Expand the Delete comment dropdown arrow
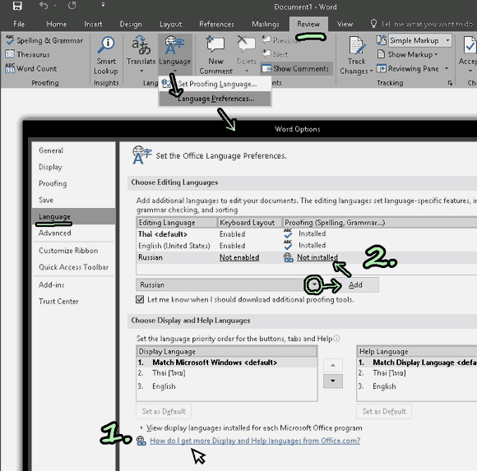Image resolution: width=477 pixels, height=471 pixels. [247, 71]
